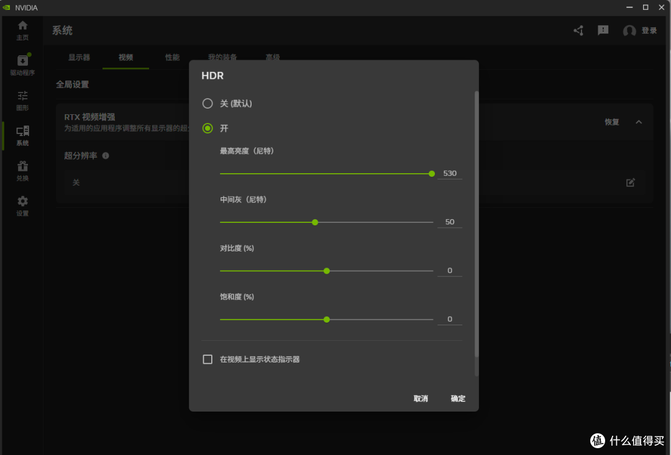Click 确定 to confirm HDR settings
The width and height of the screenshot is (671, 455).
pyautogui.click(x=458, y=399)
